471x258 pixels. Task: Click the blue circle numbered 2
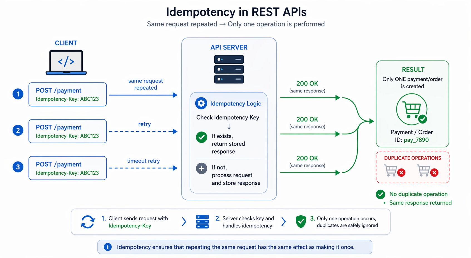tap(18, 130)
